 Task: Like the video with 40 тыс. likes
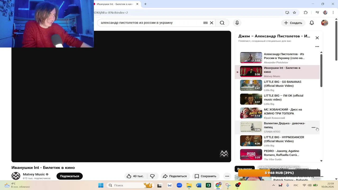135,176
